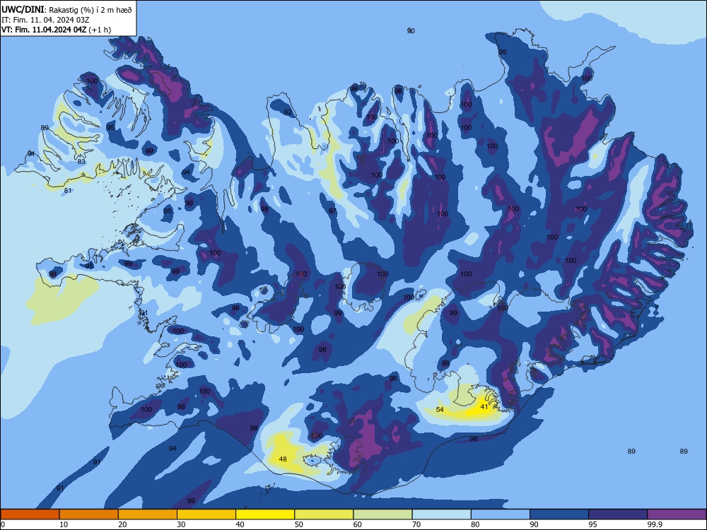Click the 81 humidity value on the map
707x530 pixels.
pos(68,191)
